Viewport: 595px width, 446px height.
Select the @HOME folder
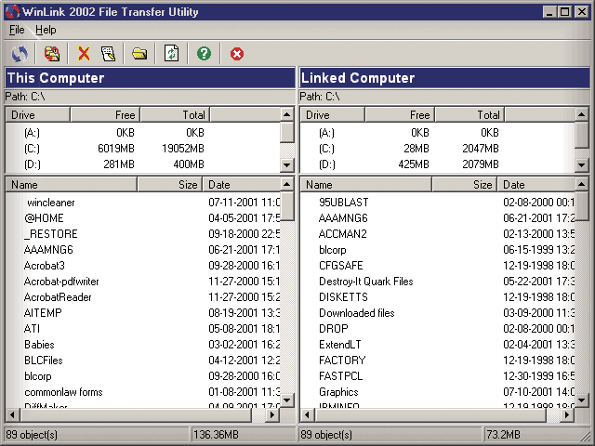click(x=44, y=218)
